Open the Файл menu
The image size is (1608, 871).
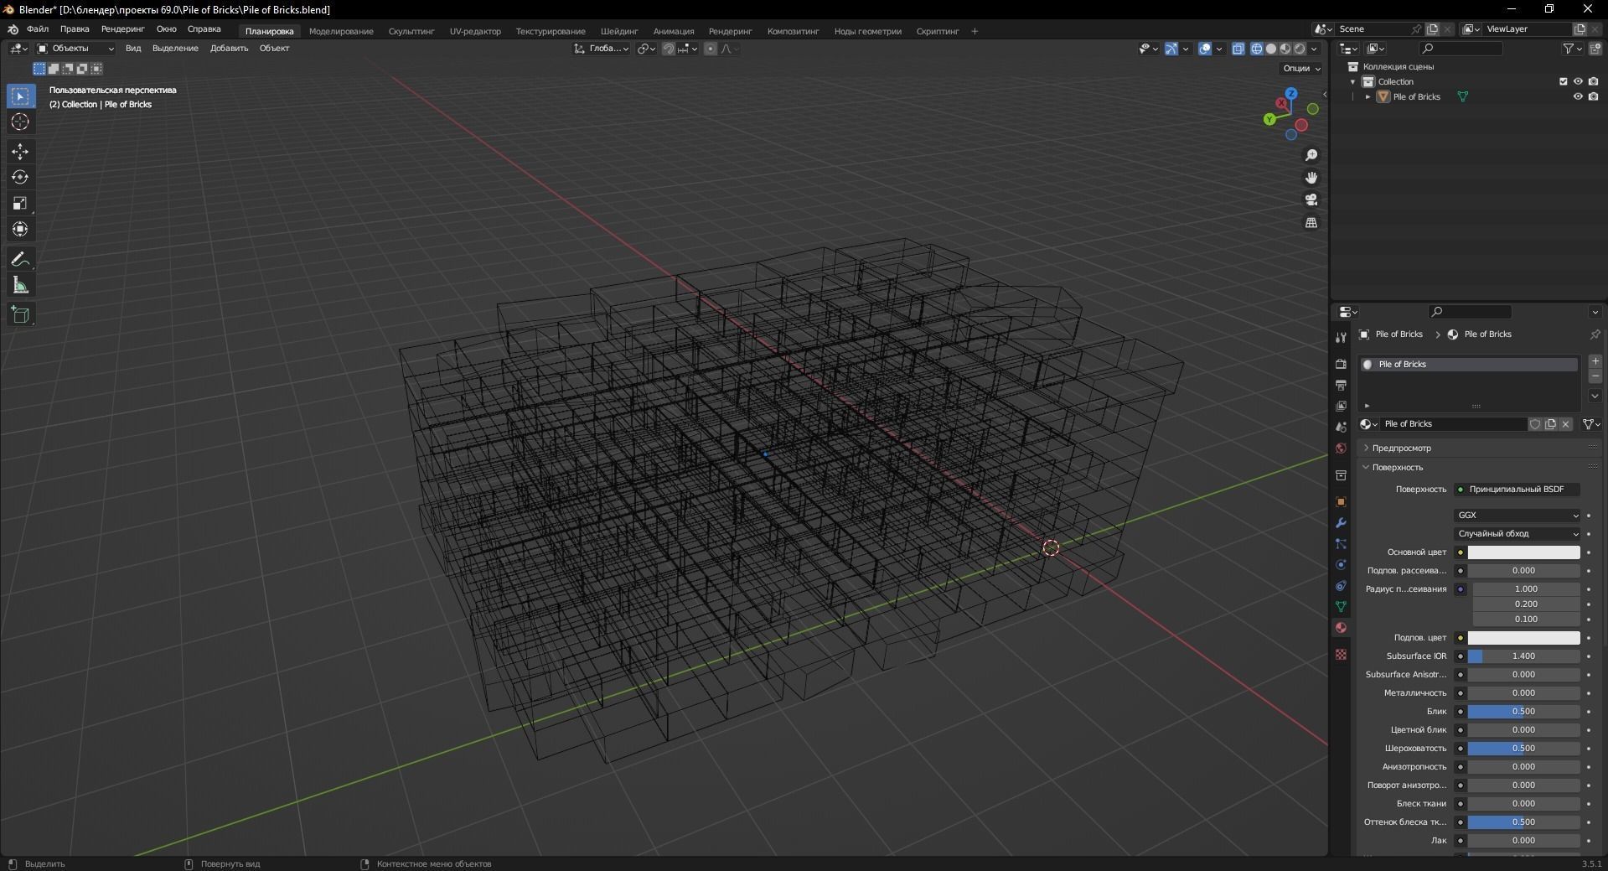coord(38,29)
